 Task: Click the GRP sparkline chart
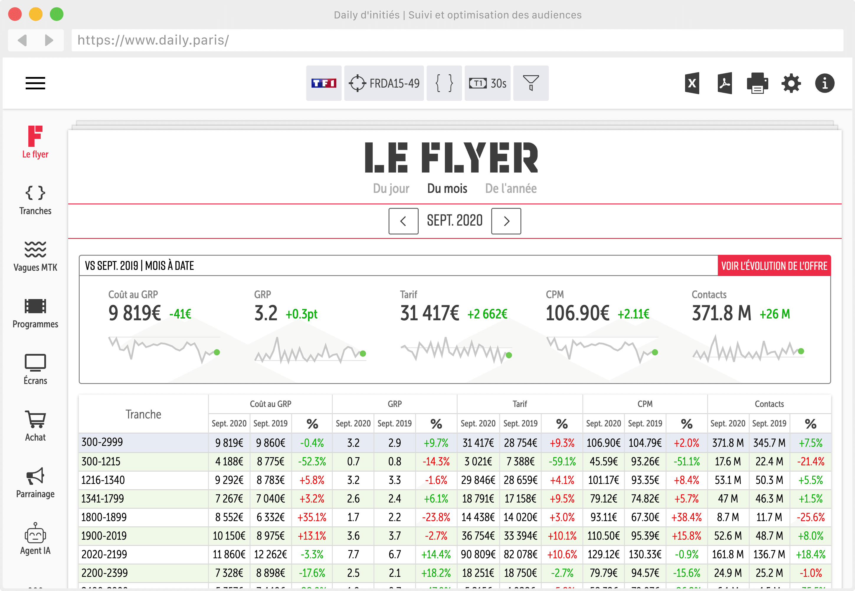click(x=310, y=350)
